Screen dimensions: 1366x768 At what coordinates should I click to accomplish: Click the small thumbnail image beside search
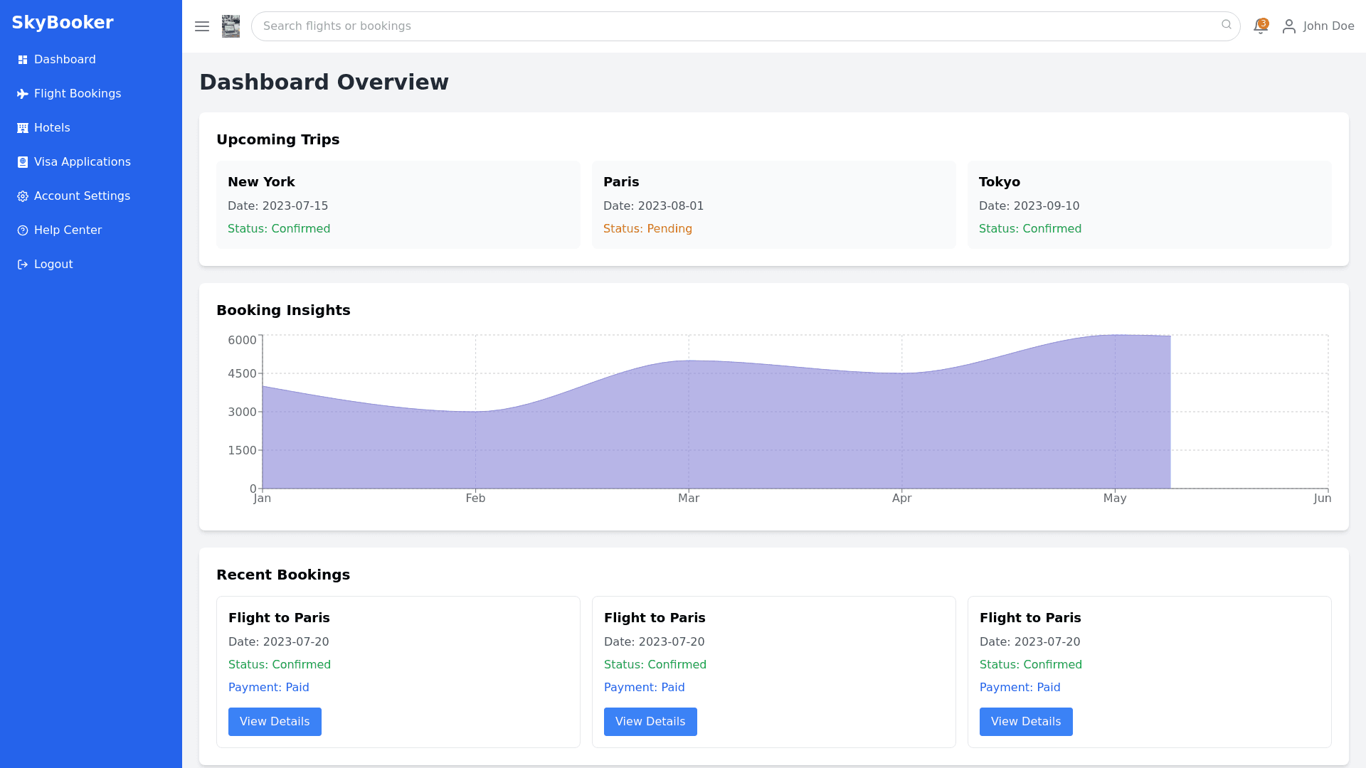coord(231,26)
